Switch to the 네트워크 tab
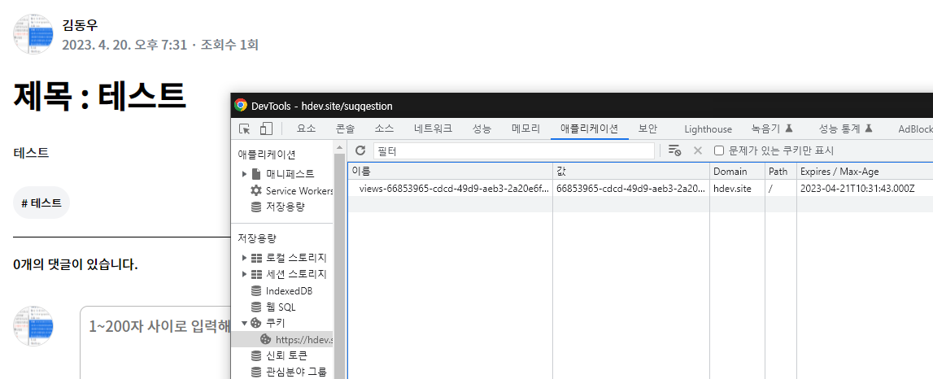Screen dimensions: 933x379 [x=433, y=129]
